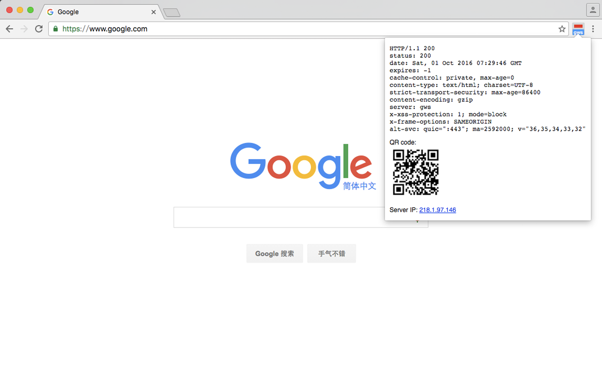Click the 'status: 200' line
This screenshot has width=602, height=376.
coord(410,56)
